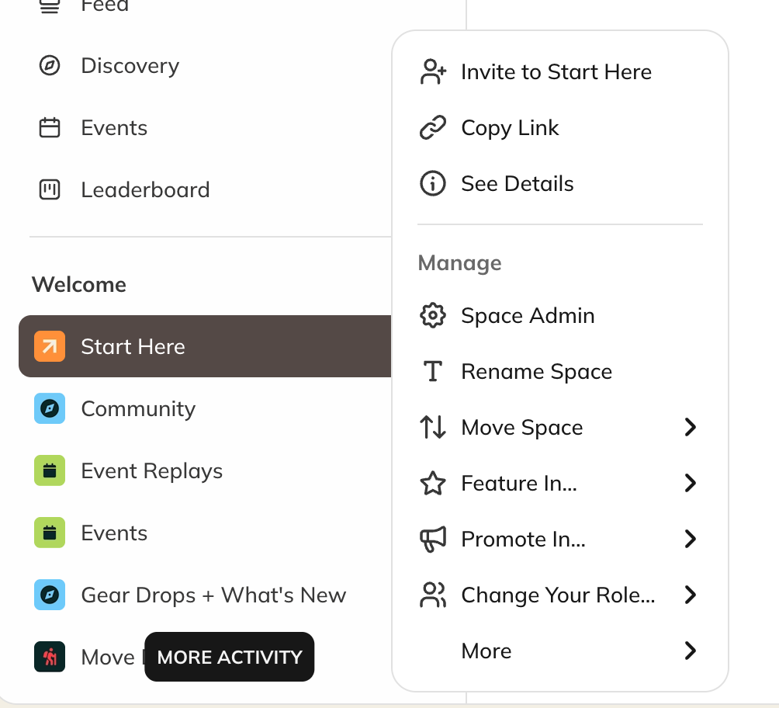
Task: Select Promote In... menu entry
Action: tap(560, 539)
